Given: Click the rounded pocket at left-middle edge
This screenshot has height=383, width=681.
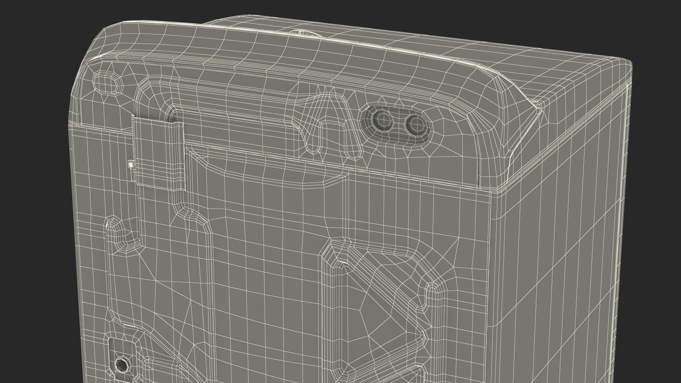Looking at the screenshot, I should (x=121, y=234).
